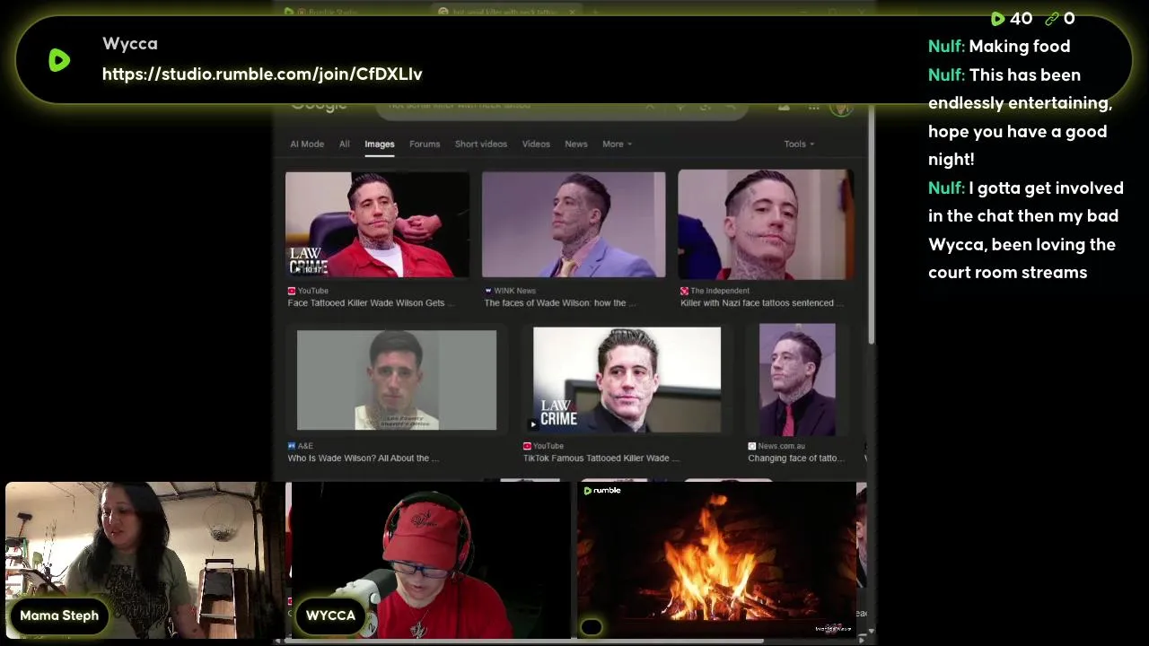Open the News tab
1149x646 pixels.
576,144
